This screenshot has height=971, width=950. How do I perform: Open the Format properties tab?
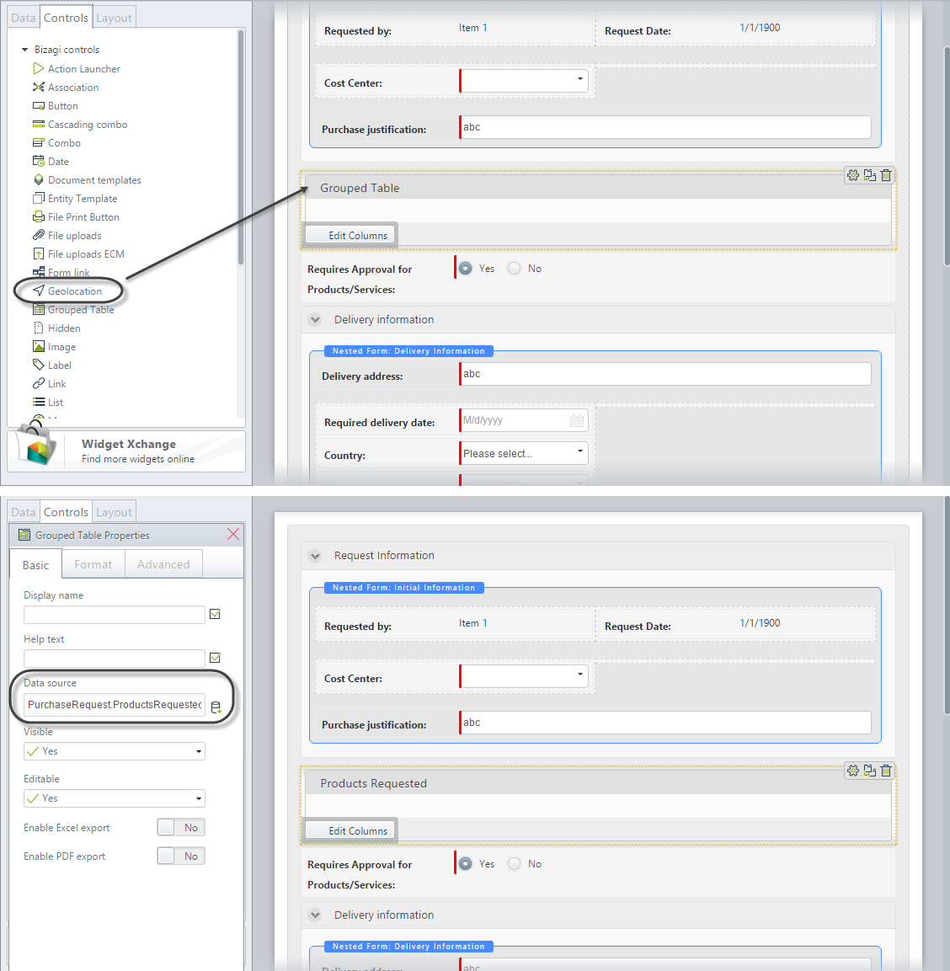(x=93, y=564)
